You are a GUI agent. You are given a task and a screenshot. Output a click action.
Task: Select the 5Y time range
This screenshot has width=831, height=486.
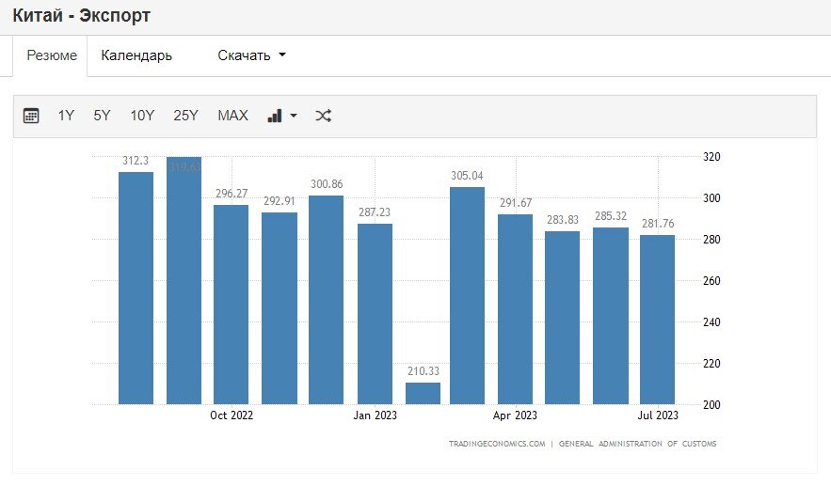coord(102,116)
